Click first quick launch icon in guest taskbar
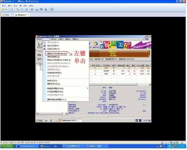 tap(46, 120)
